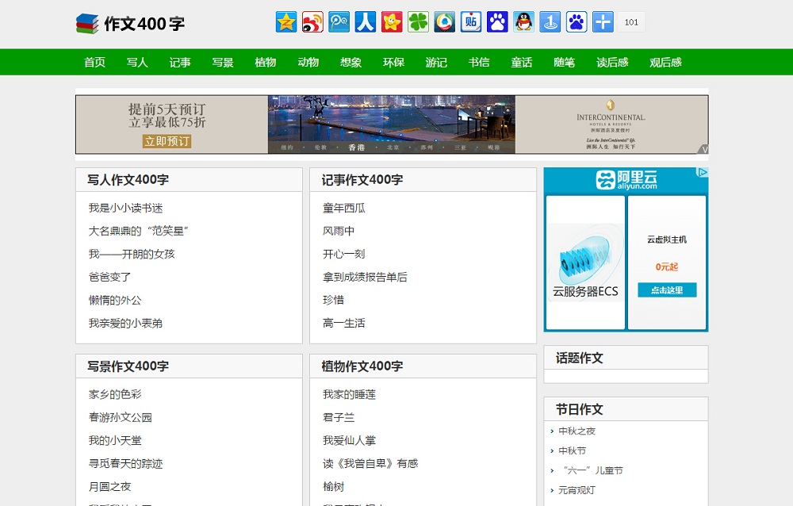Image resolution: width=793 pixels, height=506 pixels.
Task: Share to Sina Weibo via the red eye icon
Action: tap(312, 21)
